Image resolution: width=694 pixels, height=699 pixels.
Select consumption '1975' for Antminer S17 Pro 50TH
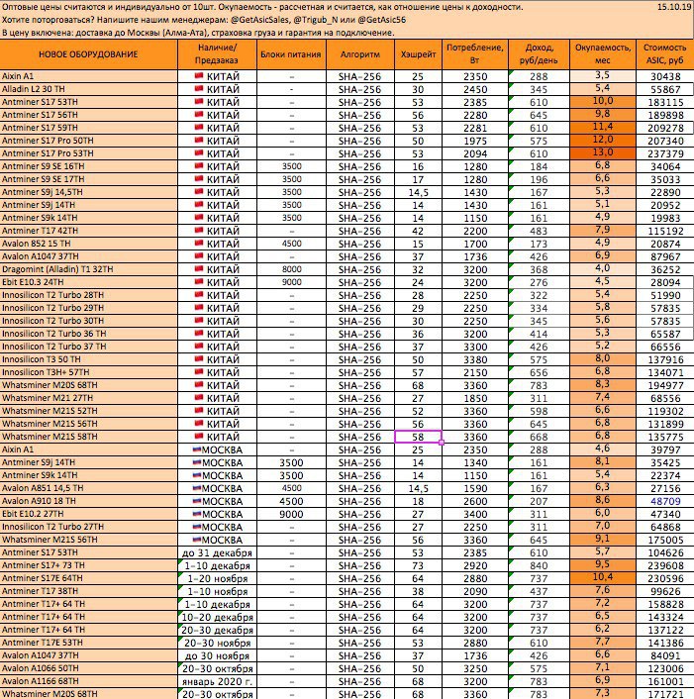coord(475,141)
